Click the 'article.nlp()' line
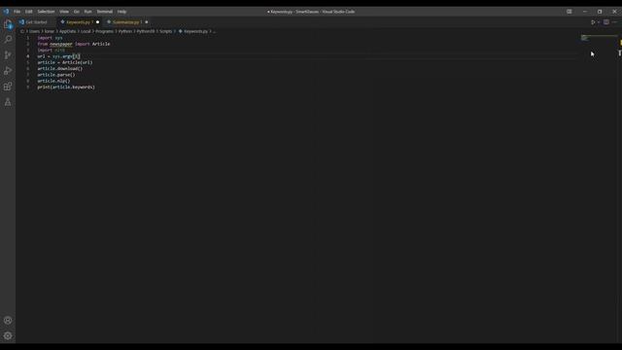Image resolution: width=622 pixels, height=350 pixels. point(53,81)
